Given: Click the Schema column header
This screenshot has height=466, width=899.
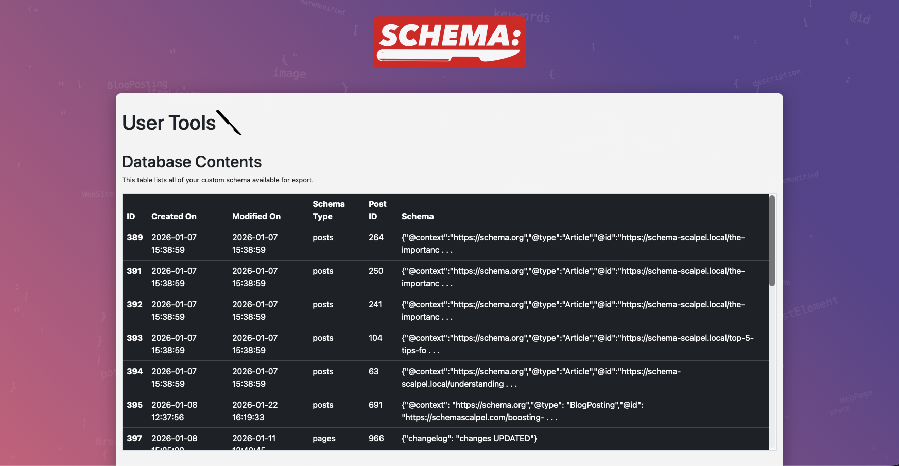Looking at the screenshot, I should tap(417, 216).
